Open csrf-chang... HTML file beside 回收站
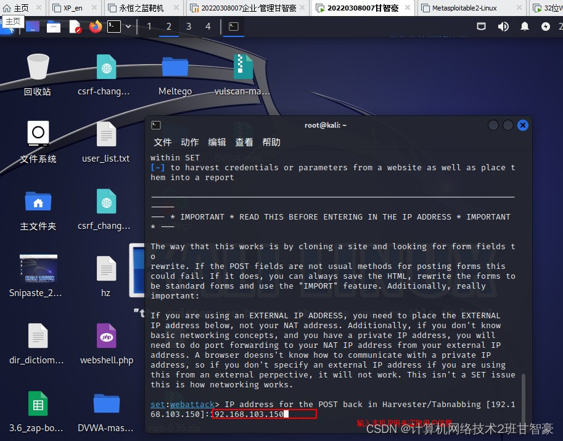This screenshot has height=441, width=563. pos(106,67)
